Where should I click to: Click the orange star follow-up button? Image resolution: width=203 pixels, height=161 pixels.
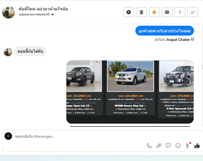click(154, 12)
